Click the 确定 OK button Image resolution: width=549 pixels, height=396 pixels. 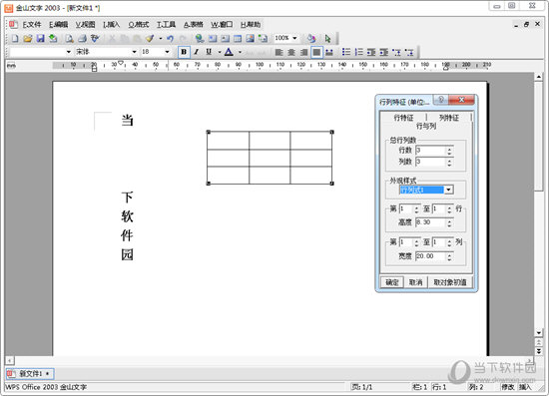(x=392, y=282)
